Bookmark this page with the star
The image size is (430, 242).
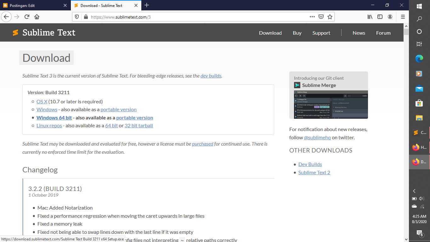pyautogui.click(x=330, y=17)
